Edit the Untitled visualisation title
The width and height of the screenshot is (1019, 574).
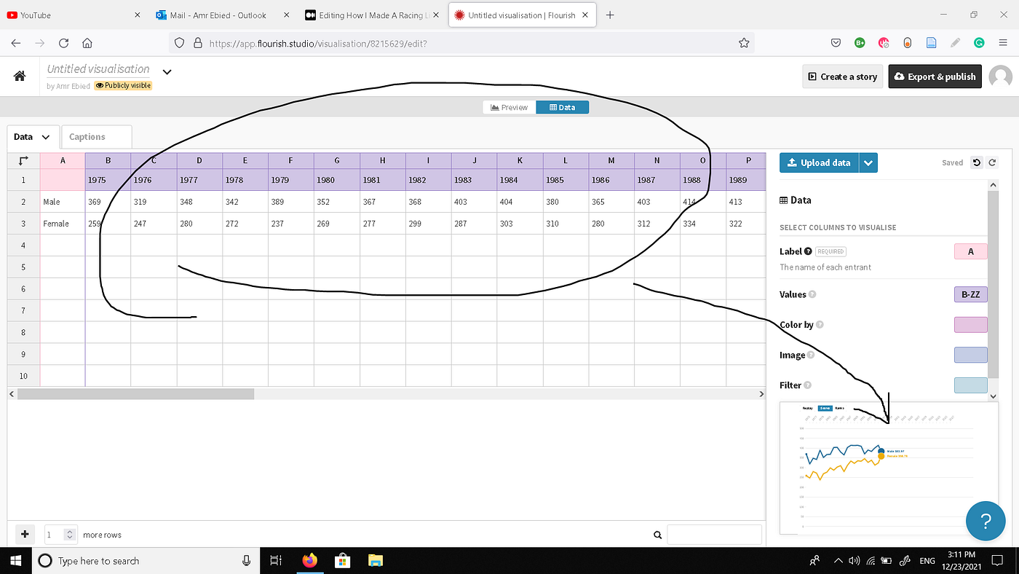tap(98, 69)
